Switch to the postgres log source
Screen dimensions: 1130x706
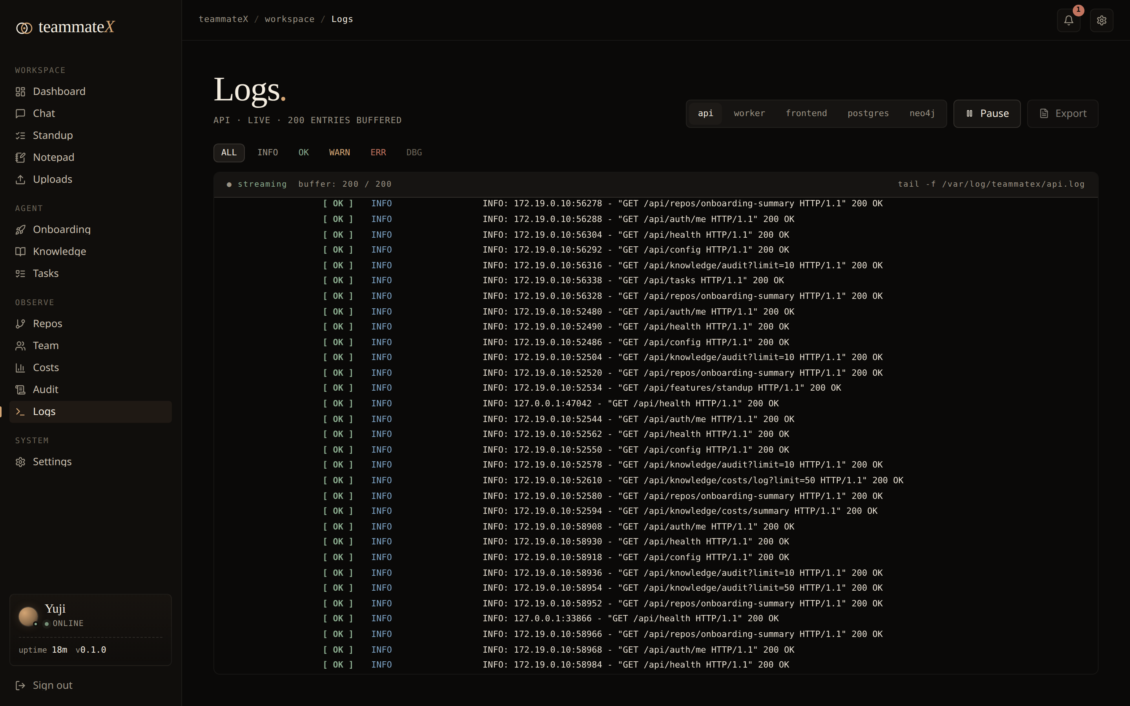(868, 113)
